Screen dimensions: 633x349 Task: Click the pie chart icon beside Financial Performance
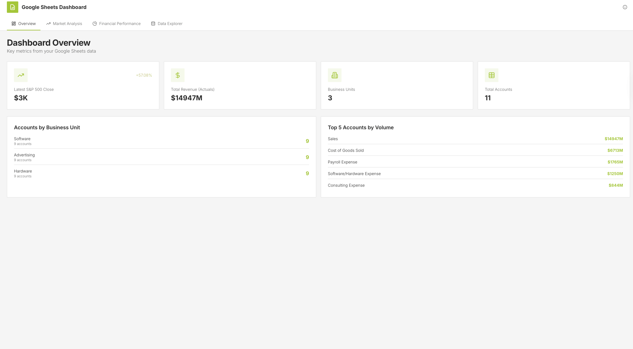click(x=95, y=24)
